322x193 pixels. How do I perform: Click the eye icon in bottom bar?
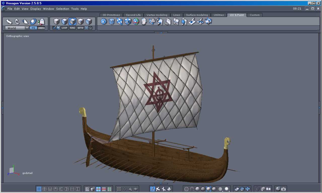click(136, 189)
